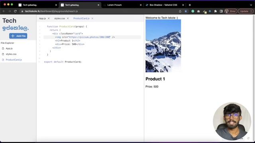The height and width of the screenshot is (143, 255).
Task: Open ProductCard.js in File Explorer
Action: coord(14,60)
